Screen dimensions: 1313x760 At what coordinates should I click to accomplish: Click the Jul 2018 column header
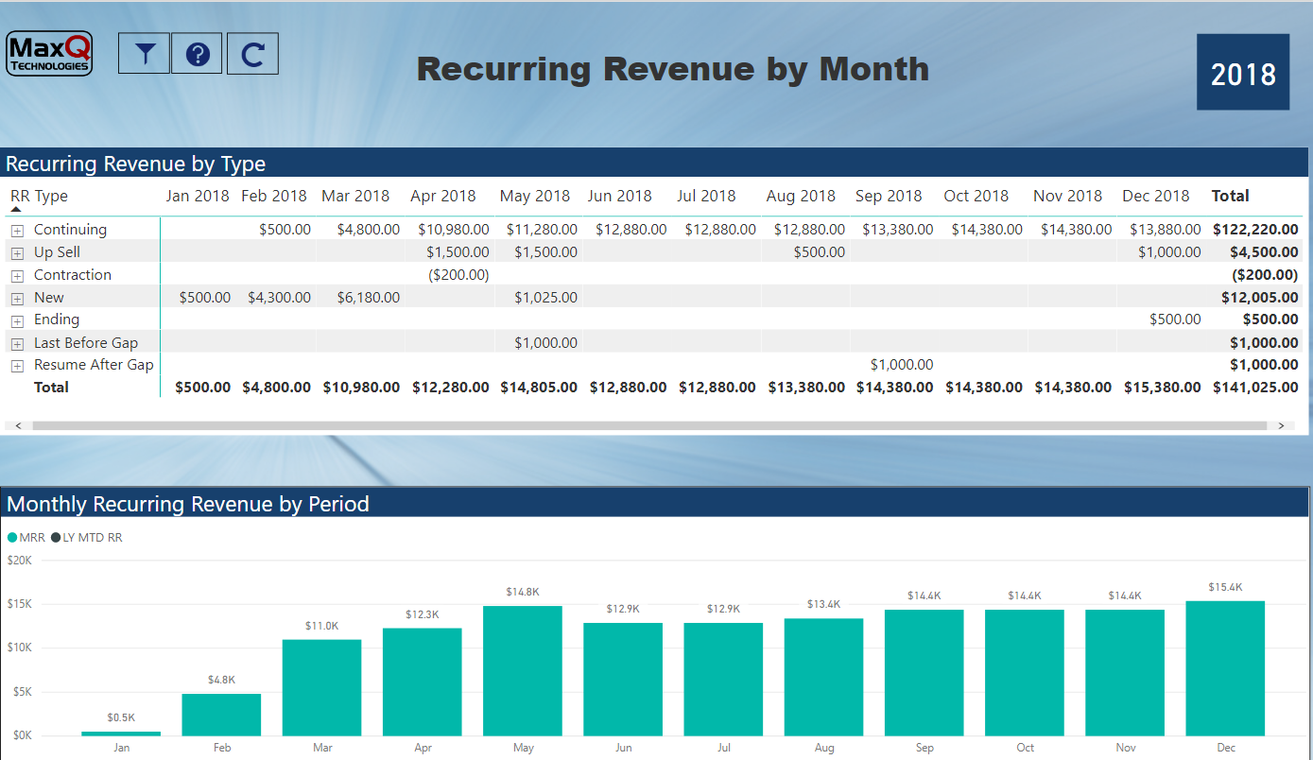706,197
